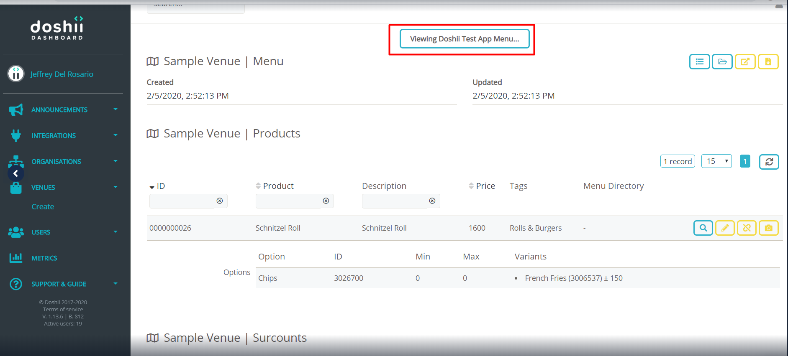Click the Integrations plug icon
The width and height of the screenshot is (788, 356).
[16, 136]
